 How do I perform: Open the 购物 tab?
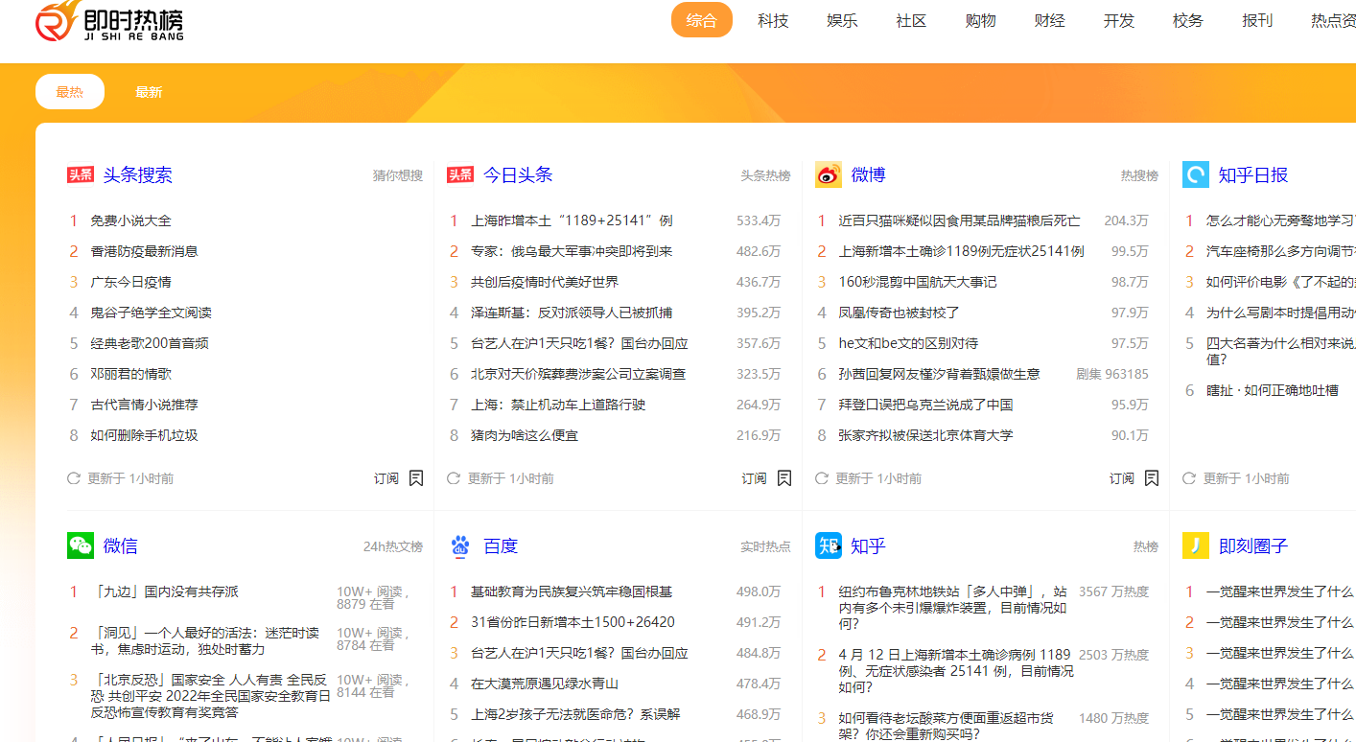click(980, 20)
